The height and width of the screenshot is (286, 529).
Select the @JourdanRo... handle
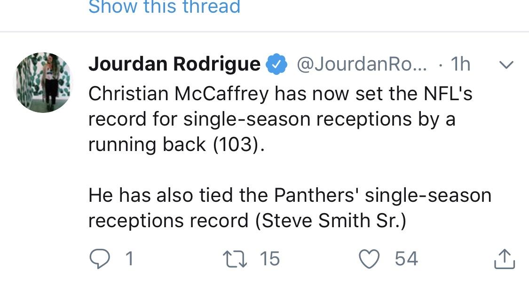362,64
